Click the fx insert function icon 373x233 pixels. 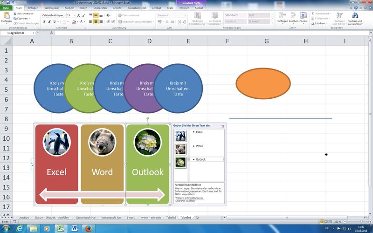(x=52, y=33)
